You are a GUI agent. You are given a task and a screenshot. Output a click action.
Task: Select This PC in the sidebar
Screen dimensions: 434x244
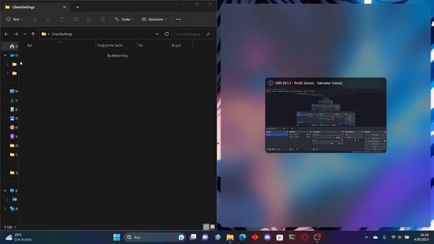pyautogui.click(x=12, y=190)
